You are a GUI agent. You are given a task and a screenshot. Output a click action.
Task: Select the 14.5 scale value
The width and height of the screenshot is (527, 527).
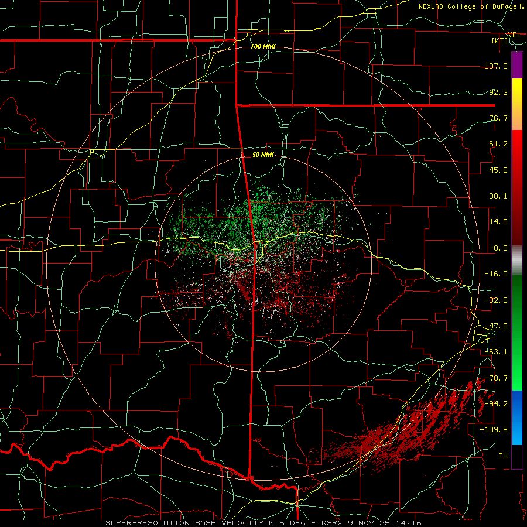[x=498, y=222]
